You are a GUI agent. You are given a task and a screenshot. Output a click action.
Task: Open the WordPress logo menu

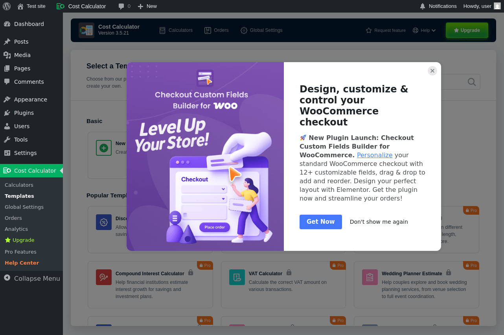pos(7,6)
